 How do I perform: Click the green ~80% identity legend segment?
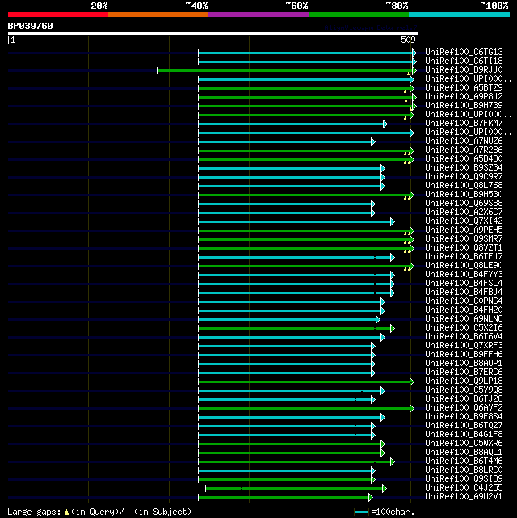pyautogui.click(x=359, y=15)
